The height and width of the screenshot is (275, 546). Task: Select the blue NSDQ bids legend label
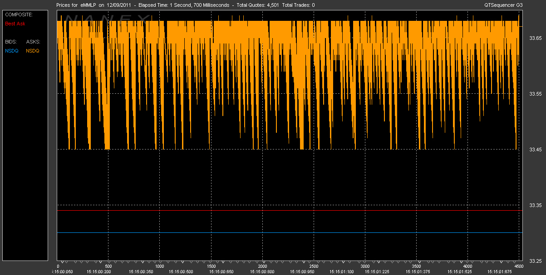pos(12,51)
